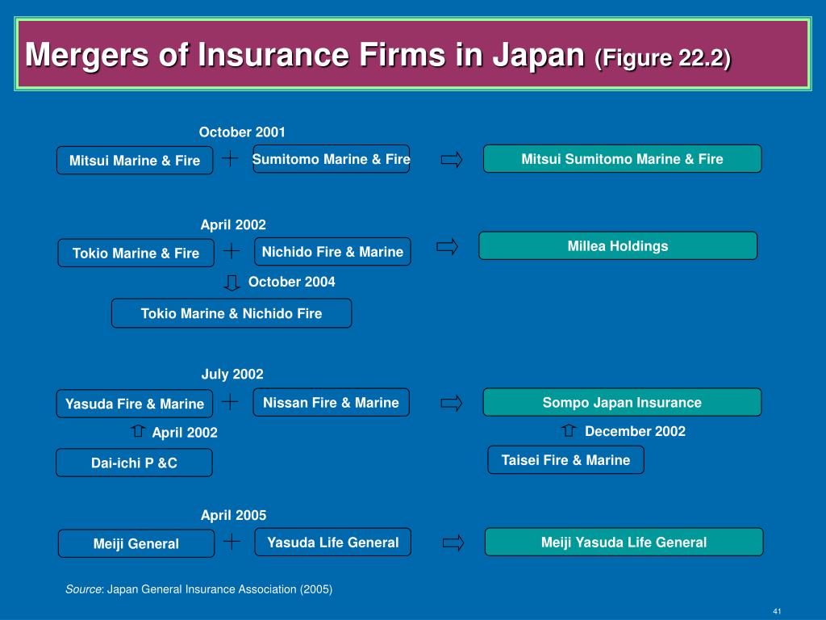Click the arrow pointing to Sompo Japan Insurance
The height and width of the screenshot is (620, 826).
click(x=452, y=404)
